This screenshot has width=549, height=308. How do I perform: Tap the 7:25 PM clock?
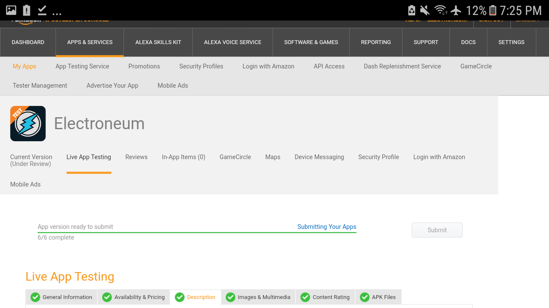(521, 10)
